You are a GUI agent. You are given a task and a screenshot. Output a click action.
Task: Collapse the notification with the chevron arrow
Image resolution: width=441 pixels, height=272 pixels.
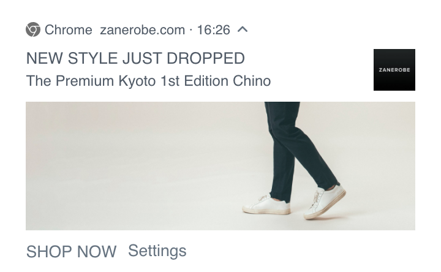pyautogui.click(x=243, y=29)
